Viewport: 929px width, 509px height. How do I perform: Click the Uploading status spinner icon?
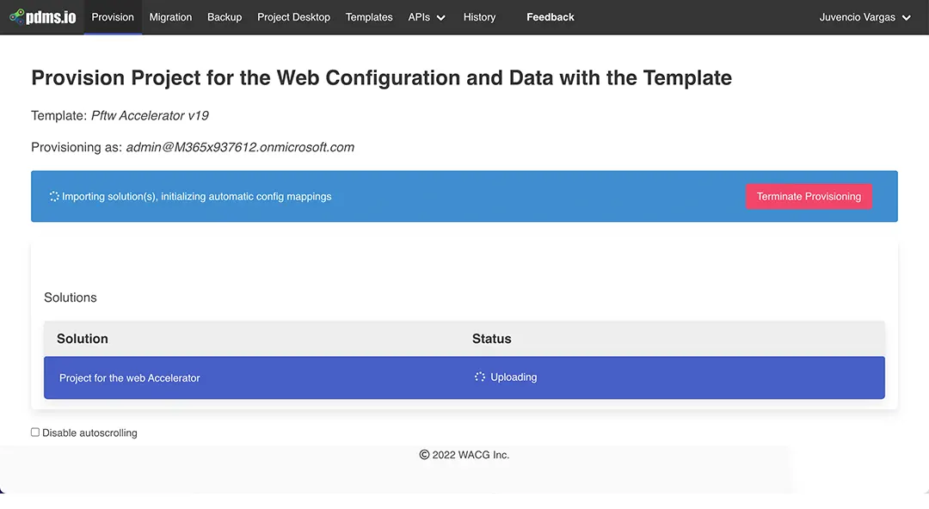tap(480, 377)
